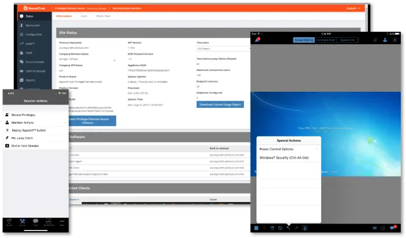Open the Time Zone dropdown

click(223, 49)
